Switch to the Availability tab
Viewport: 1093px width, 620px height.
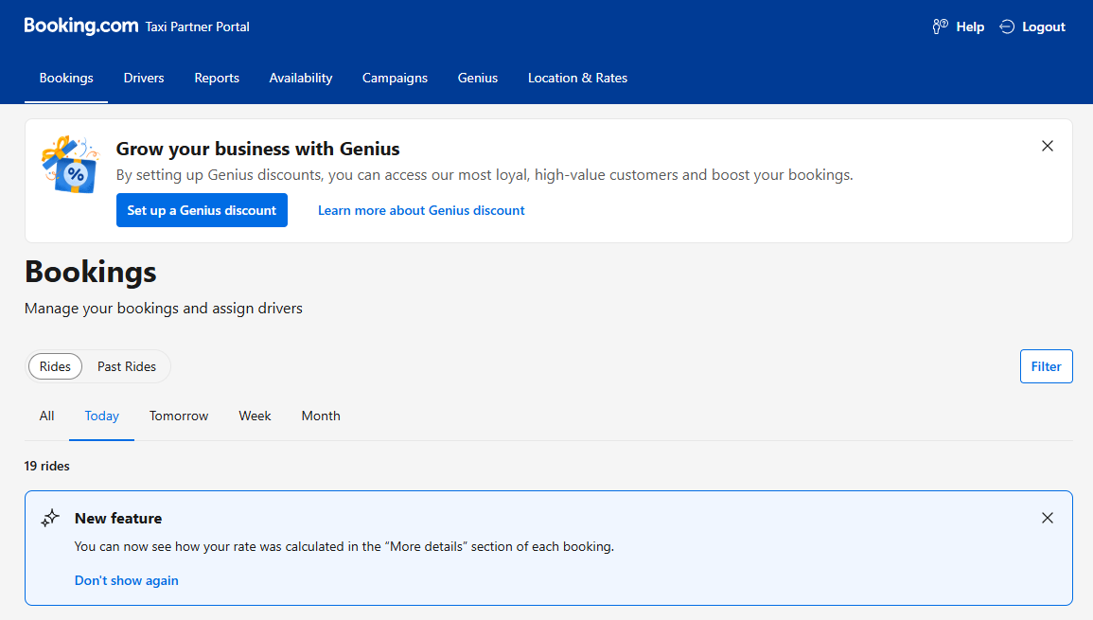coord(300,79)
